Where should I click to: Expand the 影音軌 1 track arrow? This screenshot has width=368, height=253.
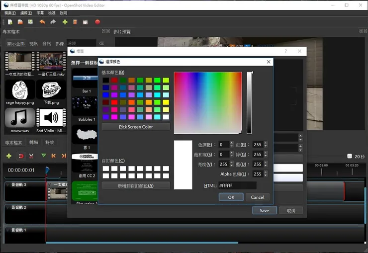point(7,230)
